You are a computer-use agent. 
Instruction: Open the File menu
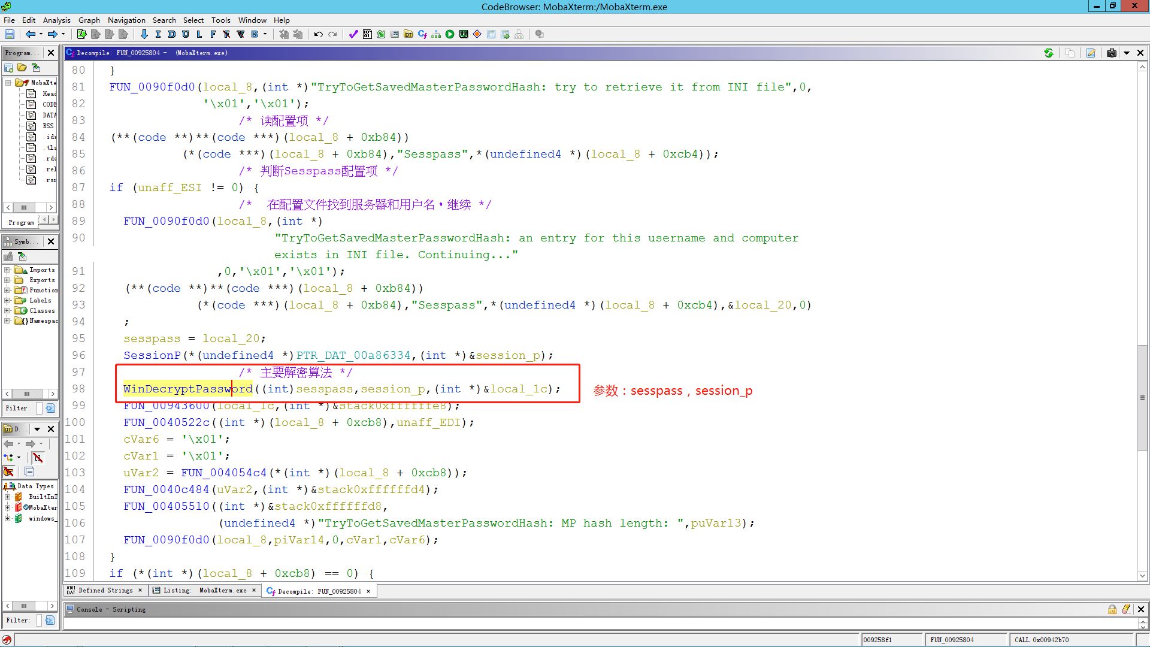click(9, 20)
